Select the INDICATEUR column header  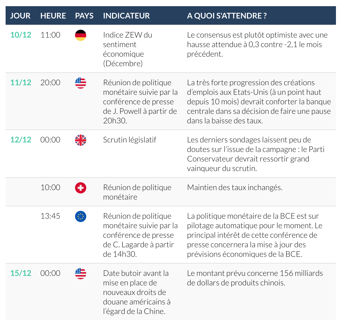127,16
